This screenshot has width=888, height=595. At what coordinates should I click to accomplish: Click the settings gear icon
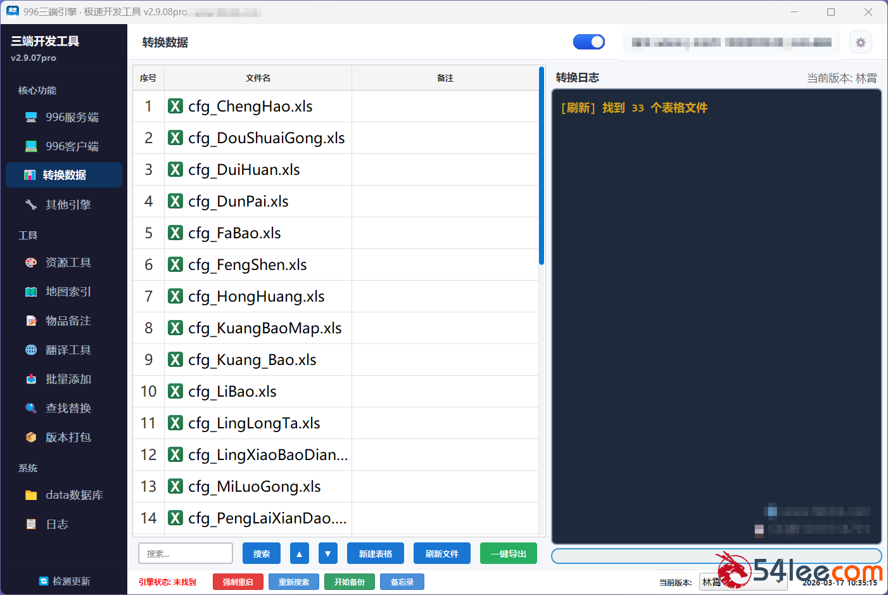[860, 42]
